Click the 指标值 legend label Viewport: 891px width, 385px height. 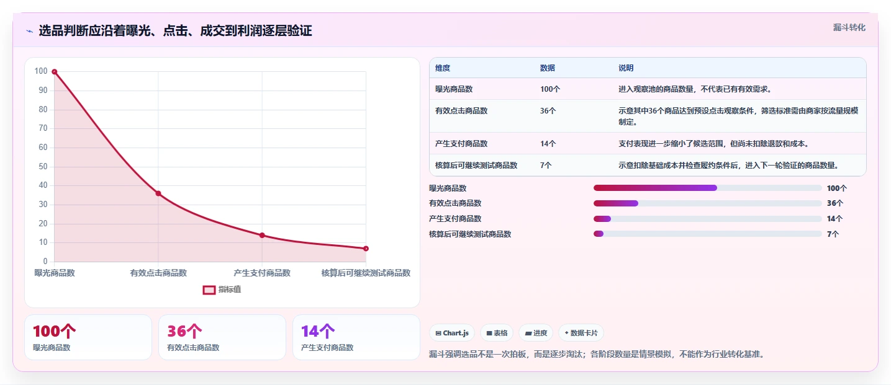229,290
